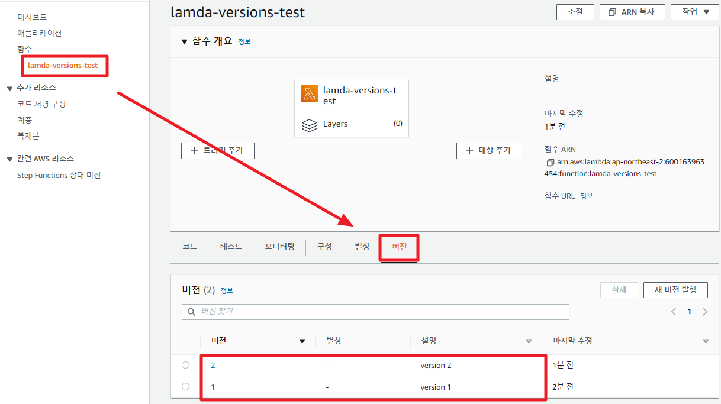Open 코드 서명 구성 in the sidebar
Screen dimensions: 721x404
pyautogui.click(x=41, y=104)
